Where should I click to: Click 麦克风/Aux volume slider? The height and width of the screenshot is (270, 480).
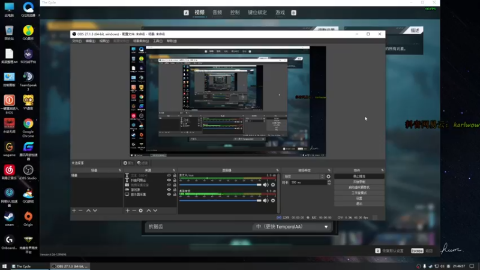[x=220, y=185]
